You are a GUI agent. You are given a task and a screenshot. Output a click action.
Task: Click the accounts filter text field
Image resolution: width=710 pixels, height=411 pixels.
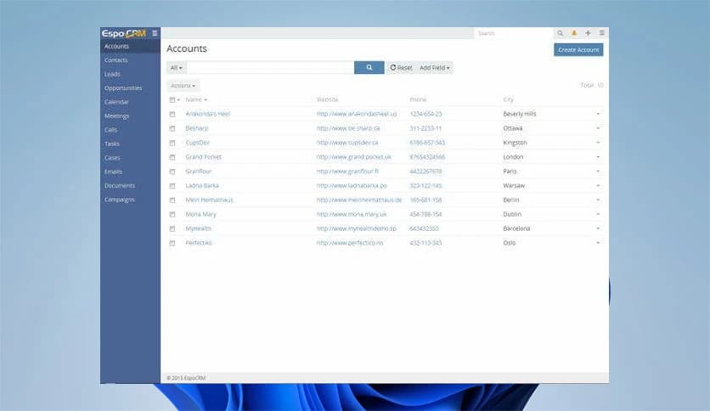270,67
